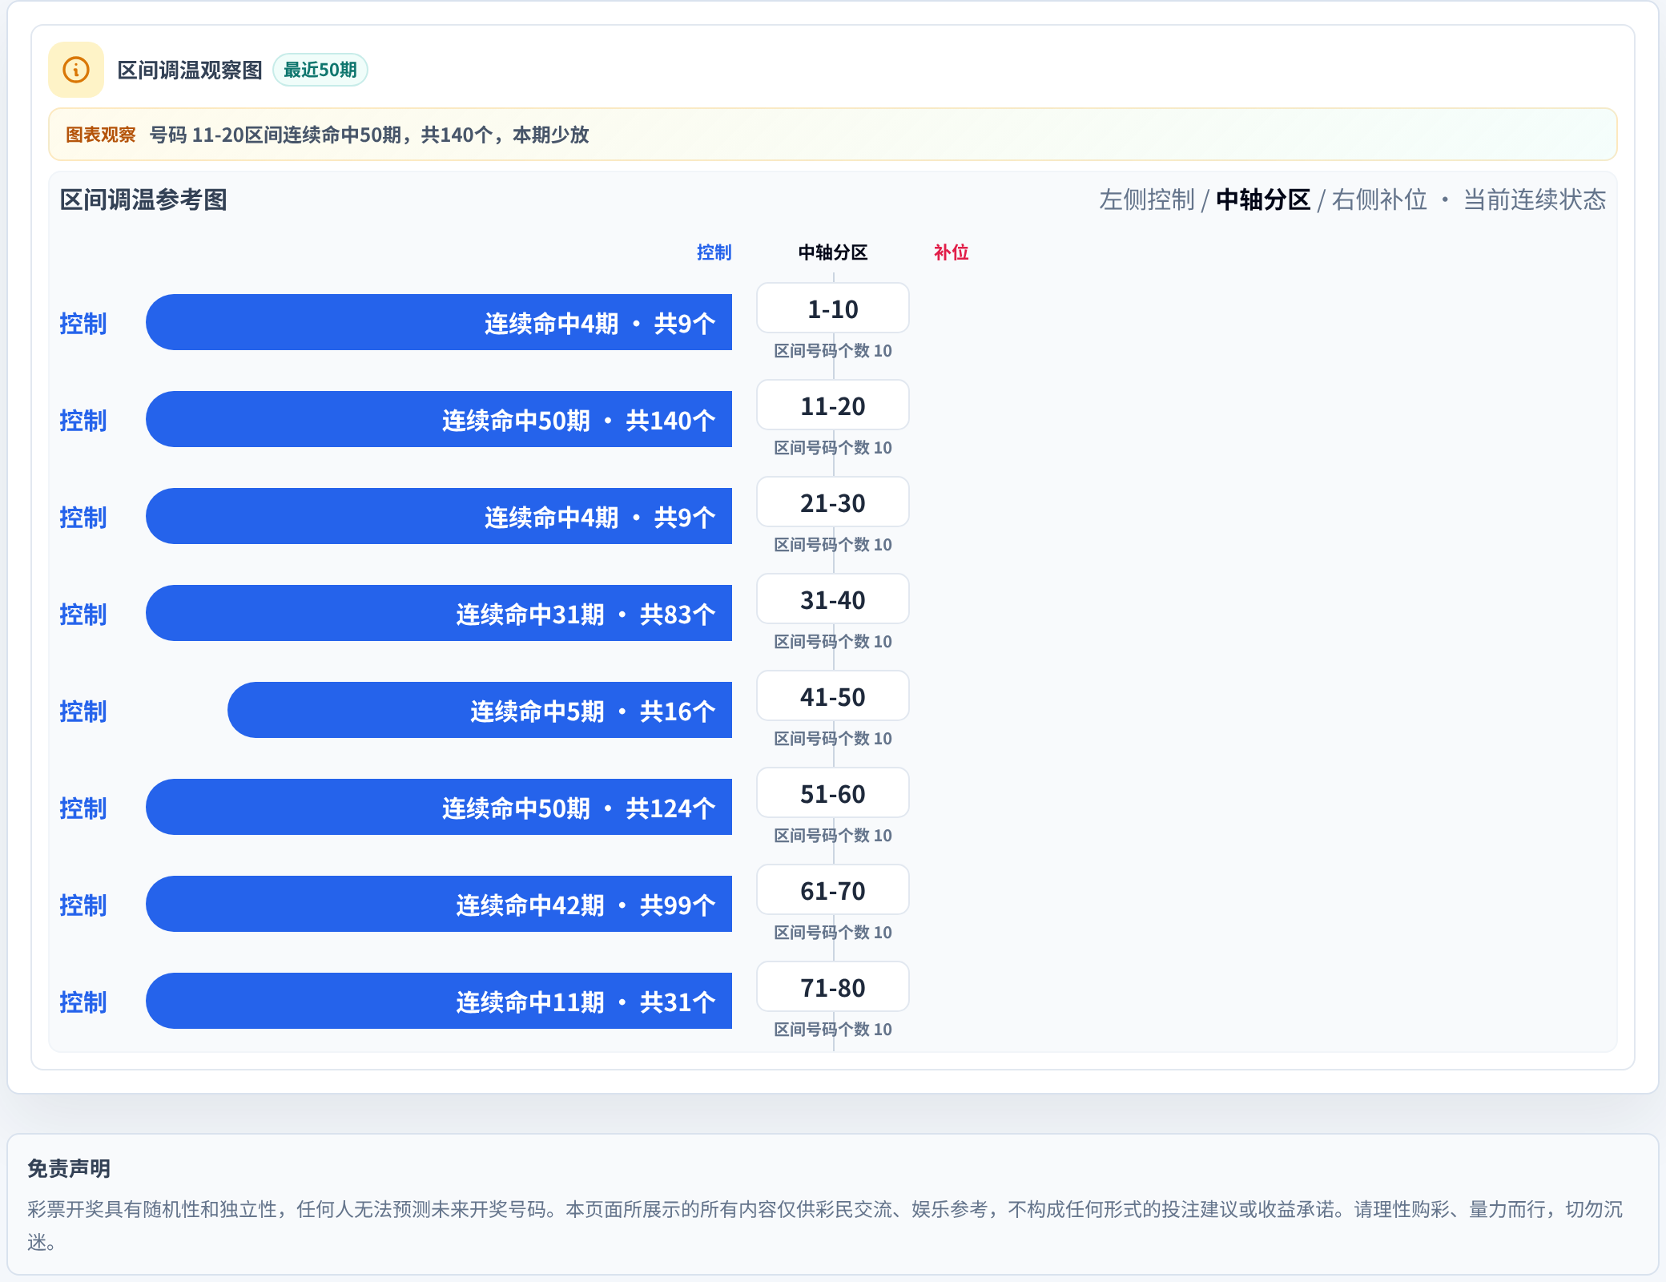Click the bar 连续命中50期 · 共140个
Image resolution: width=1666 pixels, height=1282 pixels.
click(439, 419)
